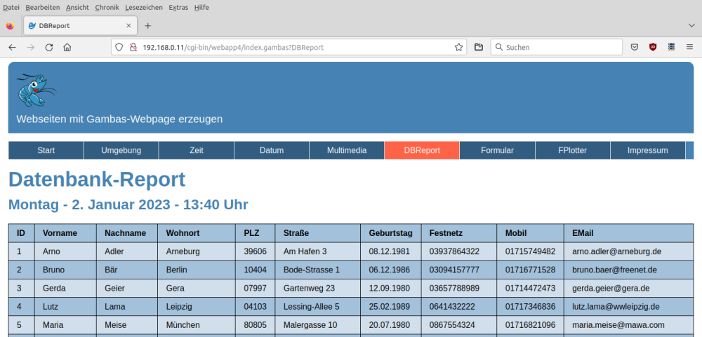This screenshot has height=337, width=702.
Task: Go back to the previous page
Action: [x=13, y=47]
